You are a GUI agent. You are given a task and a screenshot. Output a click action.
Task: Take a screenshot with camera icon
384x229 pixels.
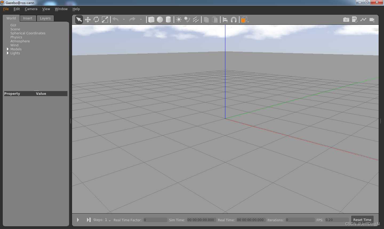tap(346, 20)
